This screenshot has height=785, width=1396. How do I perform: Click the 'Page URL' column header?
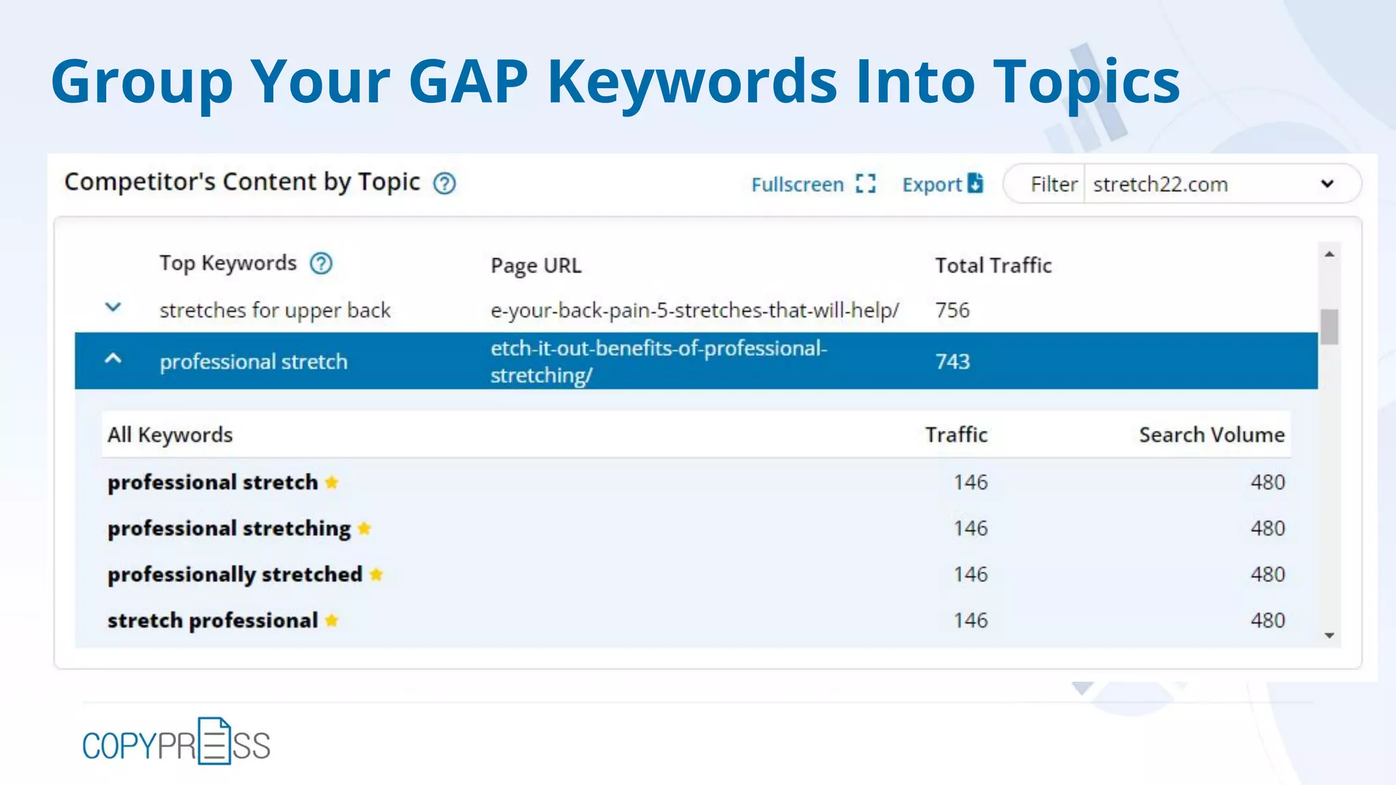click(x=536, y=266)
